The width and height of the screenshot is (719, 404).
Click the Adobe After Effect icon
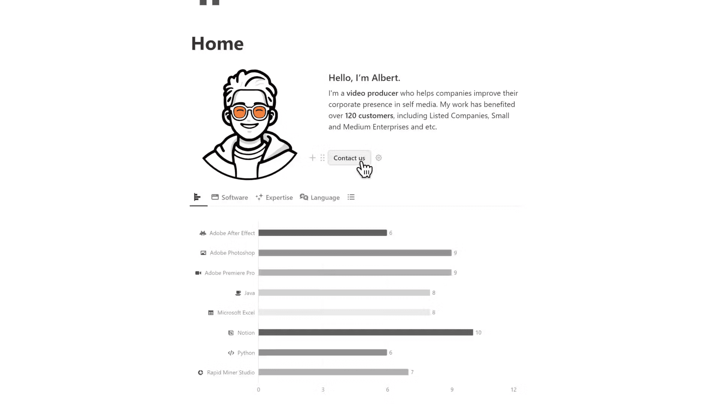203,233
